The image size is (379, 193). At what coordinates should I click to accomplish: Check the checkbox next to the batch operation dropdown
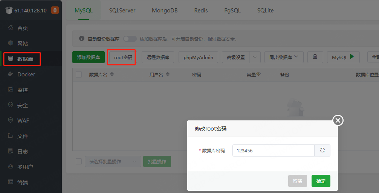point(79,161)
